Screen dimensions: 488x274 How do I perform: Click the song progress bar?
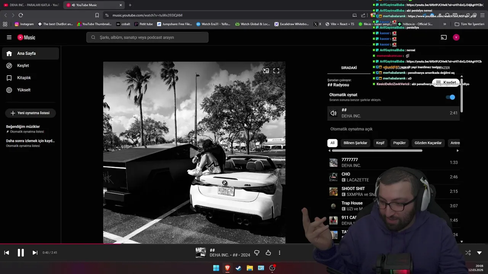(x=244, y=244)
